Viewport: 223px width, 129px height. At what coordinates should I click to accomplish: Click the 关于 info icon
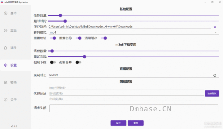(6, 100)
